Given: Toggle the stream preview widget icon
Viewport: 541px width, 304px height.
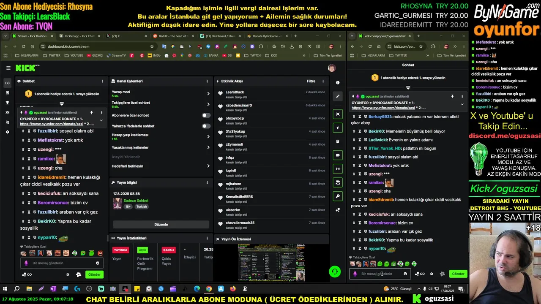Looking at the screenshot, I should click(x=337, y=114).
